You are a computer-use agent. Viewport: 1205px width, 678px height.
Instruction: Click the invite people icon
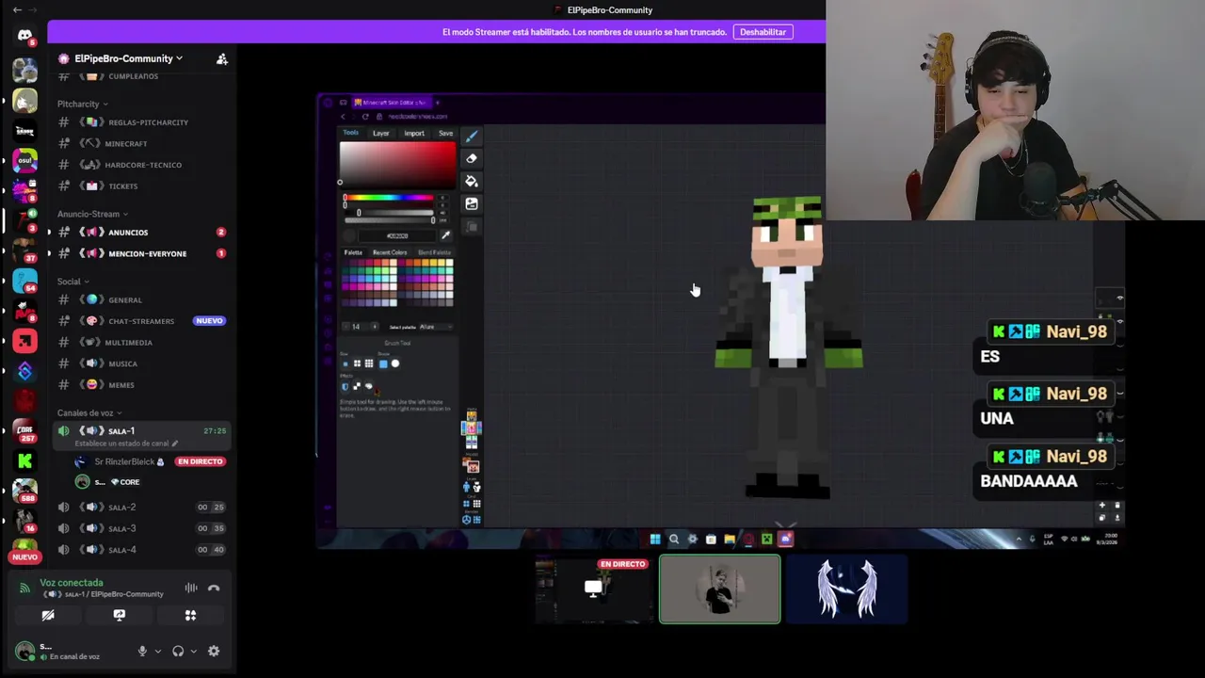click(222, 59)
